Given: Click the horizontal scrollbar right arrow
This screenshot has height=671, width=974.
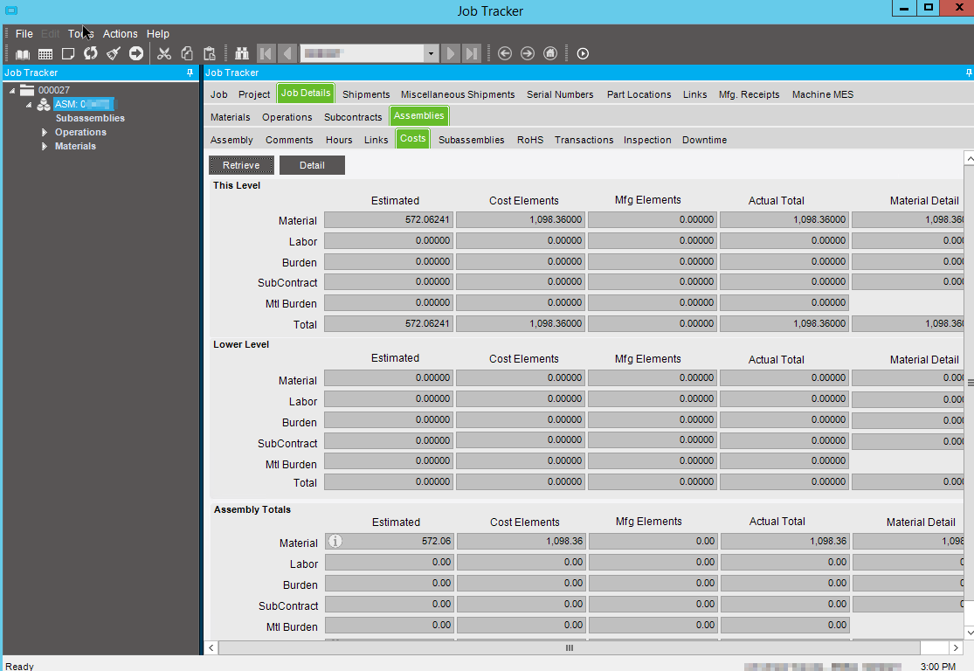Looking at the screenshot, I should (x=956, y=648).
